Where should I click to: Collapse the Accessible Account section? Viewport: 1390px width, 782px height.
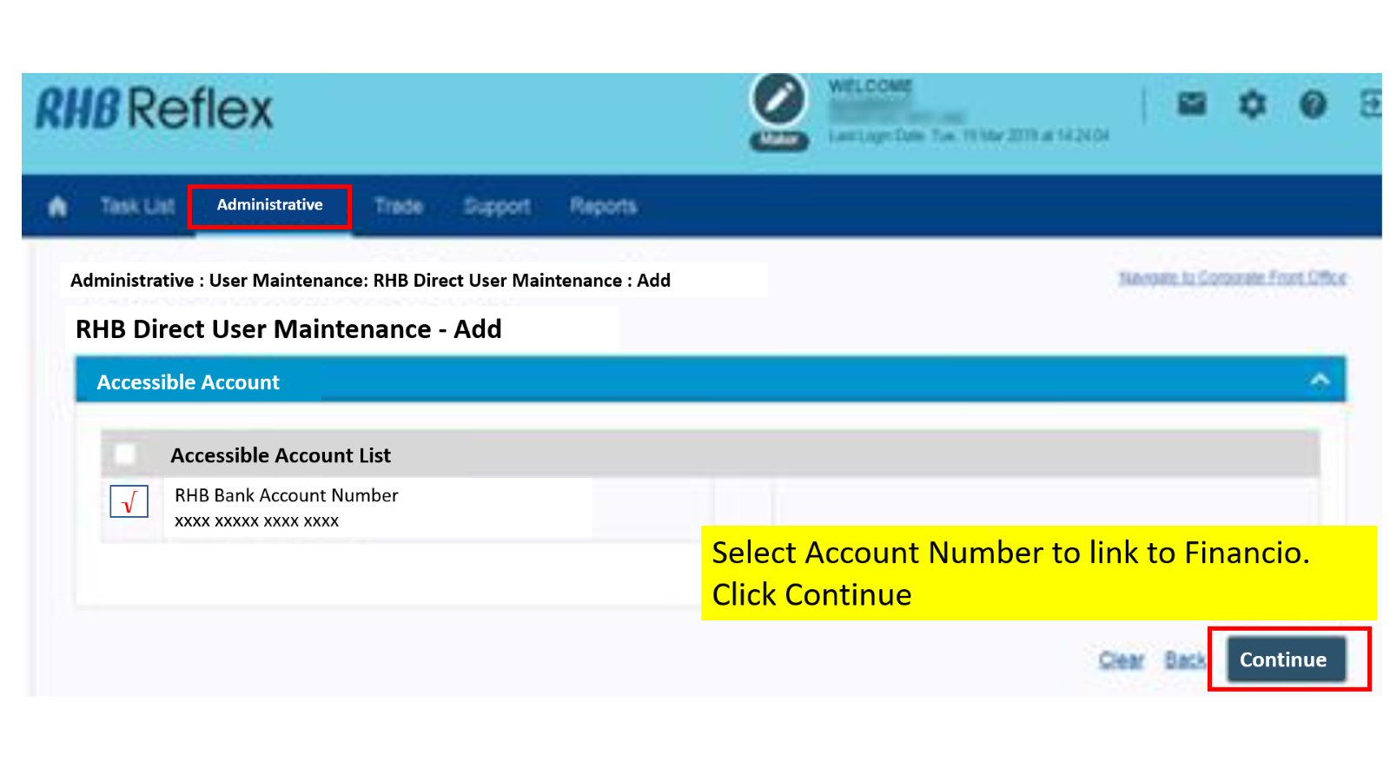click(1319, 380)
